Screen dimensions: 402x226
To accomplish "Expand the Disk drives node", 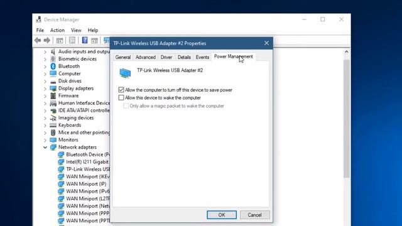I will click(x=45, y=82).
